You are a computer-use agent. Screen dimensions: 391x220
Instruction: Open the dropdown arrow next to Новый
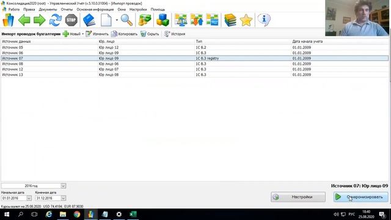(x=83, y=34)
